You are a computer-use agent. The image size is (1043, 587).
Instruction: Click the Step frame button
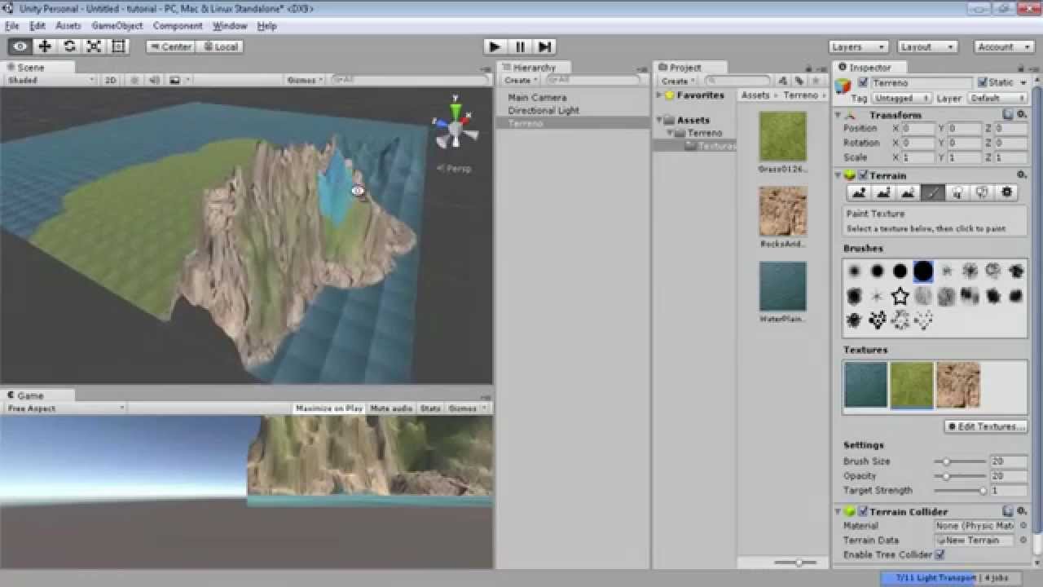click(x=545, y=46)
